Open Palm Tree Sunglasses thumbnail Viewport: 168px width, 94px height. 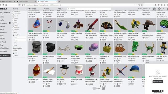coord(78,48)
